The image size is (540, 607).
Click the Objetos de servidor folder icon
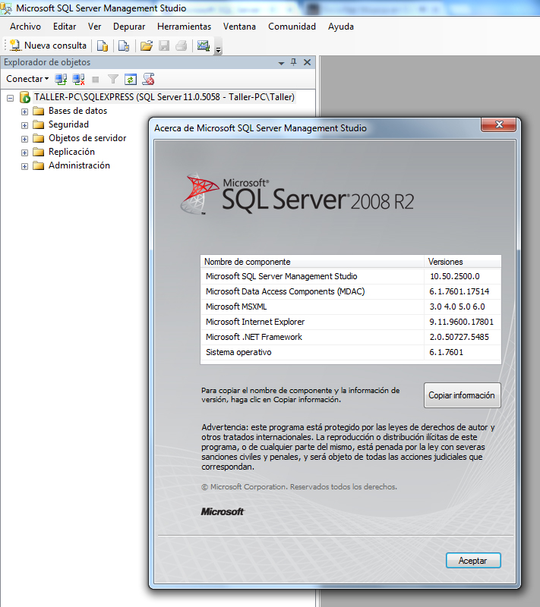pos(38,139)
